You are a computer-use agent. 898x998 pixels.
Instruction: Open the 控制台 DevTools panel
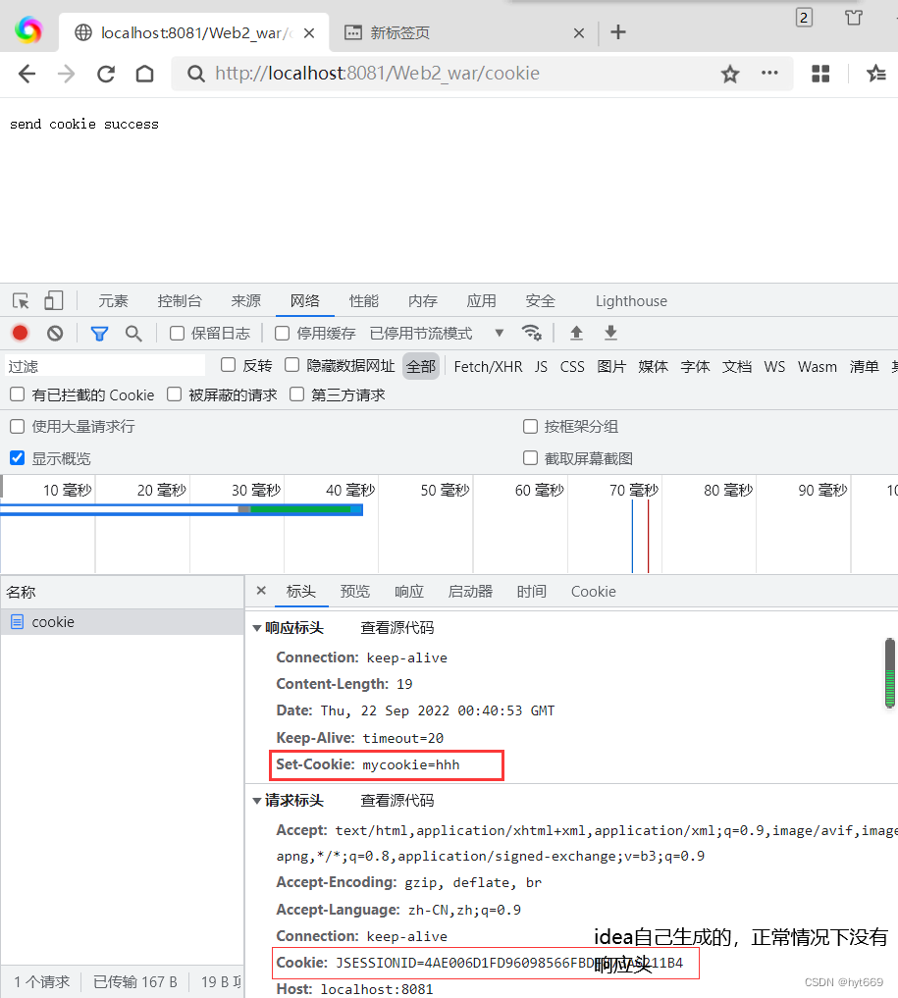click(179, 300)
